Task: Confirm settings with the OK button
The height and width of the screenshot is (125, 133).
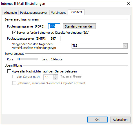Action: 97,120
